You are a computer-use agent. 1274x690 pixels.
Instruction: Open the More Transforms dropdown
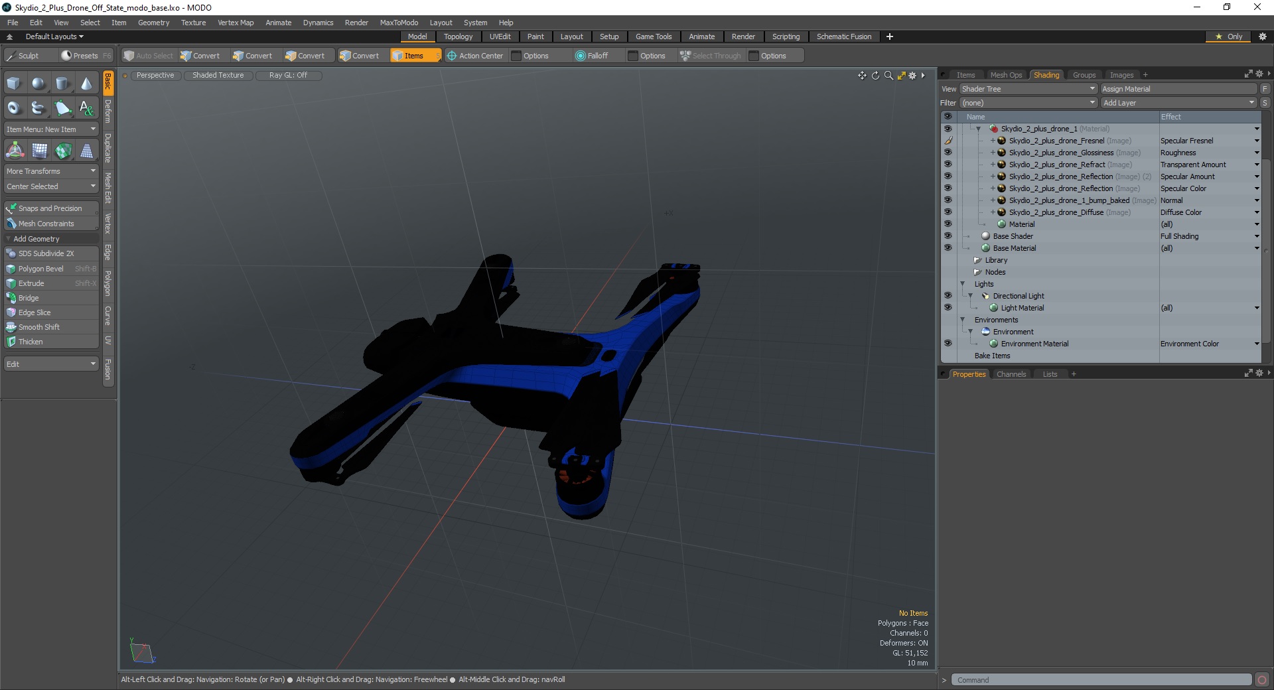[51, 171]
